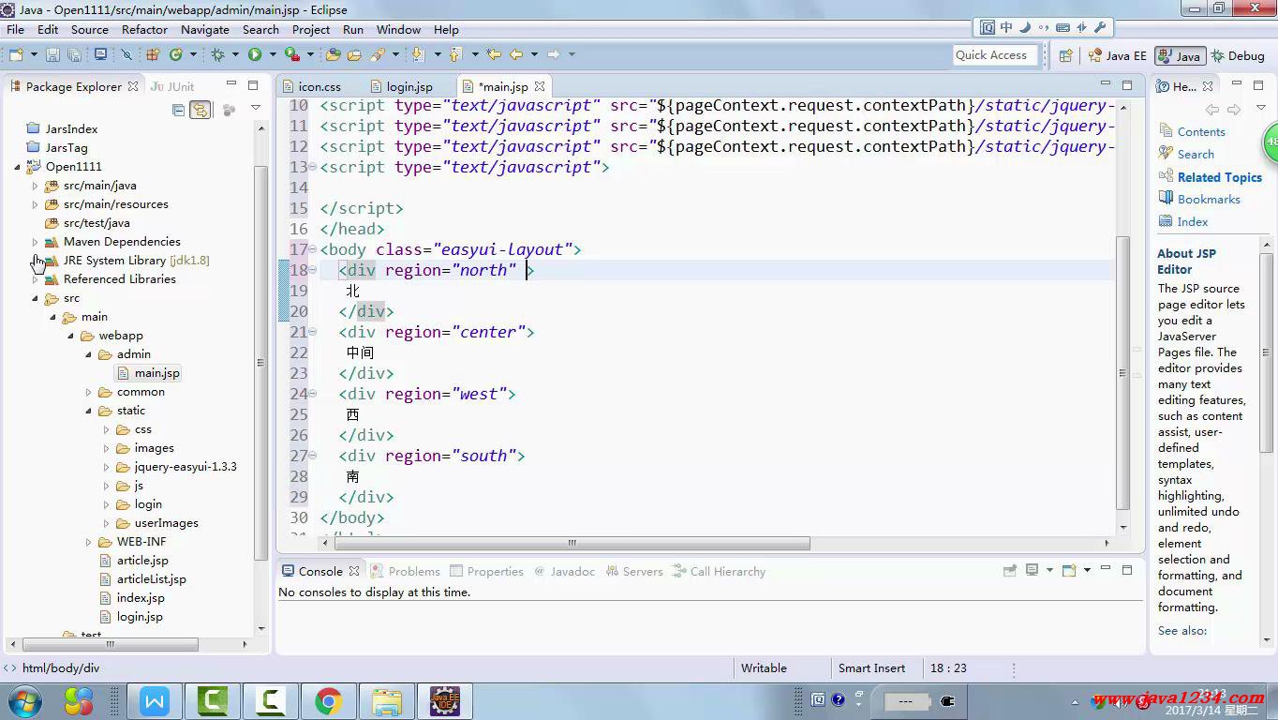Image resolution: width=1278 pixels, height=720 pixels.
Task: Switch to the Servers tab
Action: (x=634, y=571)
